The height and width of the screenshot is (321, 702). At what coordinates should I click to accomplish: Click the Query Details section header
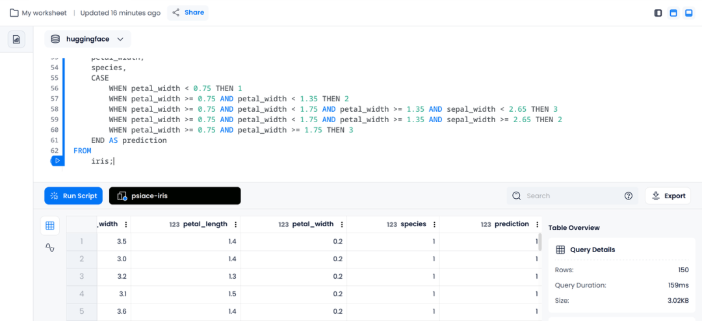pos(592,250)
